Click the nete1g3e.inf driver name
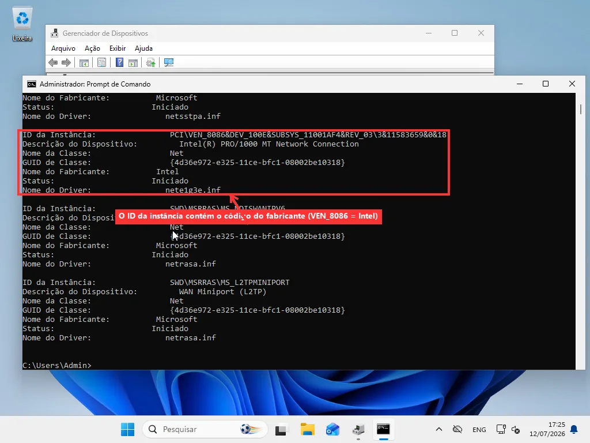This screenshot has height=443, width=590. (192, 190)
